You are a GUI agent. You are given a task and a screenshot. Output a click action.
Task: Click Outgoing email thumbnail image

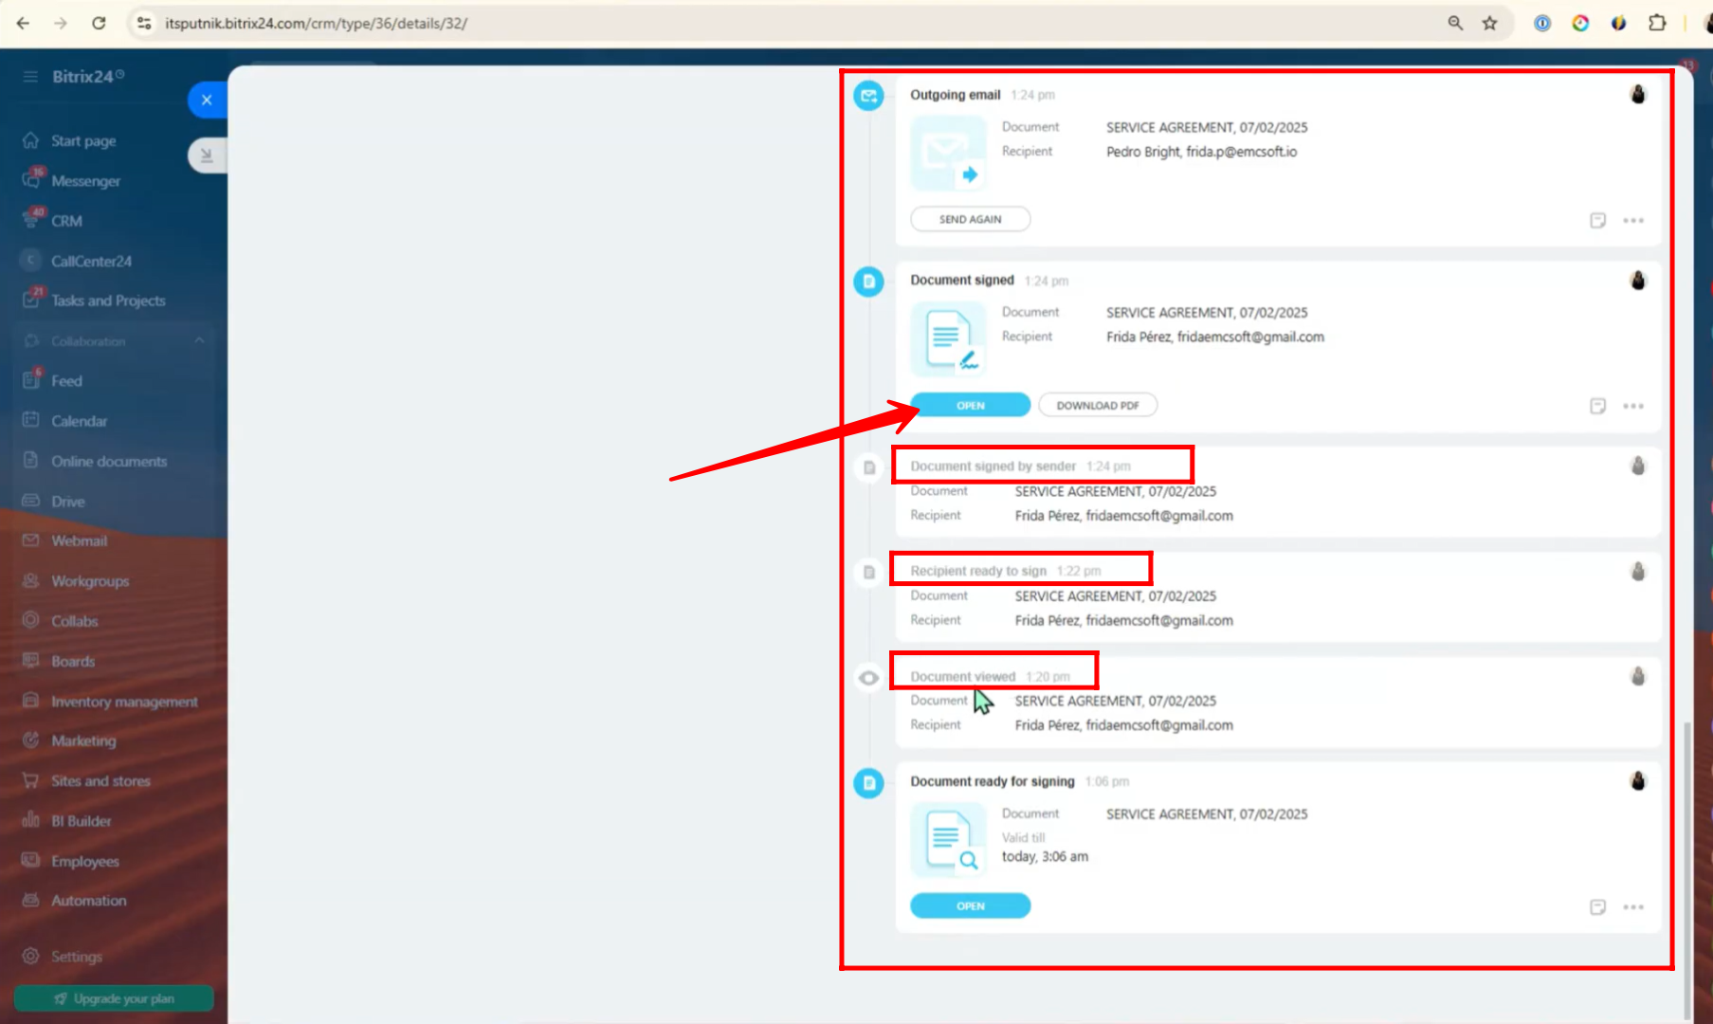[x=948, y=154]
